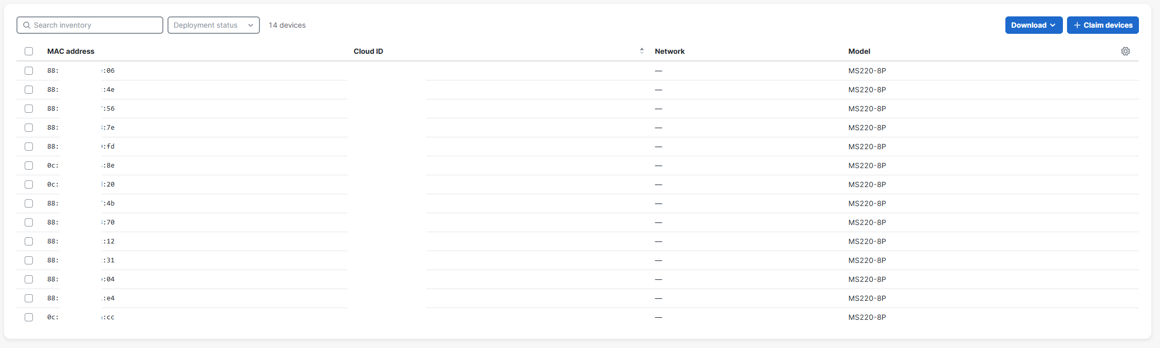
Task: Open the table column settings gear
Action: pos(1125,51)
